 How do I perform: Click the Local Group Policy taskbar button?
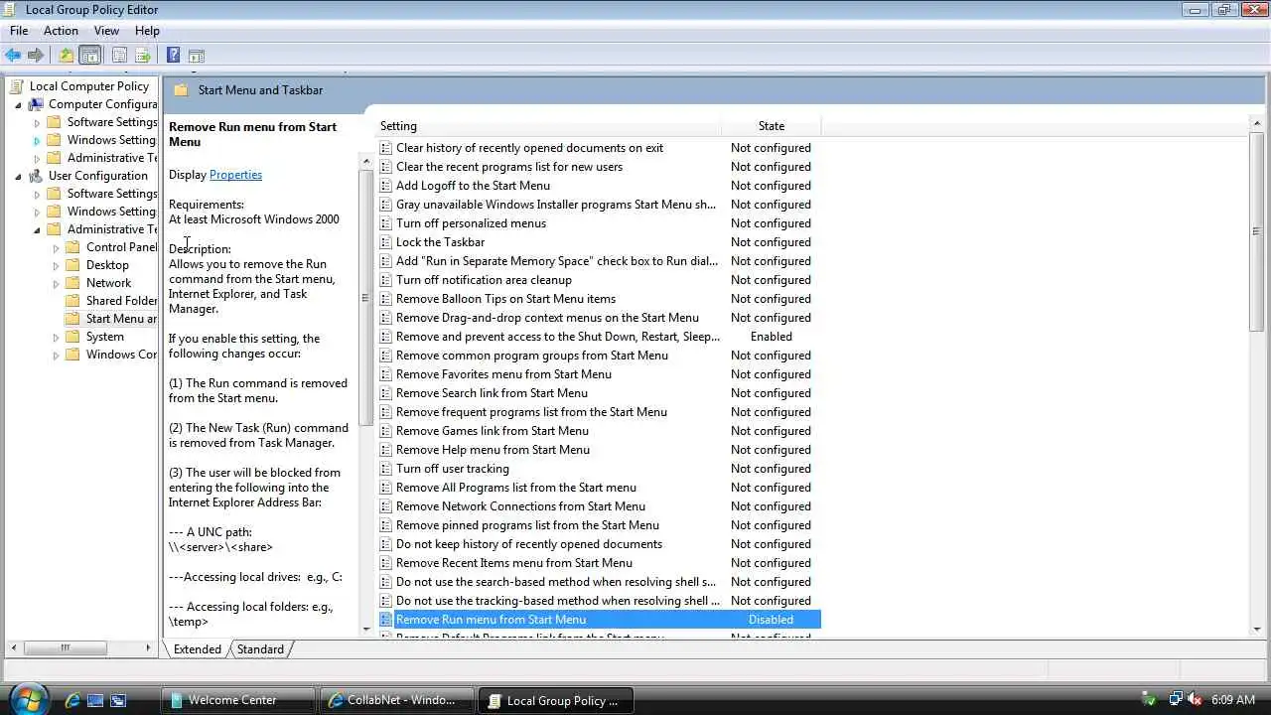click(x=555, y=700)
